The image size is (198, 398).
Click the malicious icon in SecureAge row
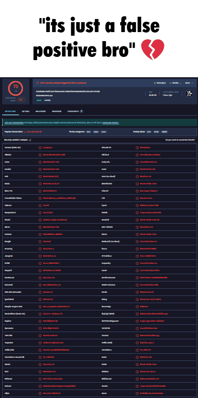pos(137,306)
